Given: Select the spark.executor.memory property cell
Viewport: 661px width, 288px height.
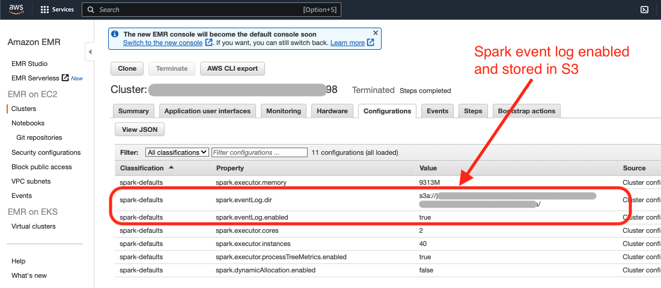Looking at the screenshot, I should pos(251,182).
